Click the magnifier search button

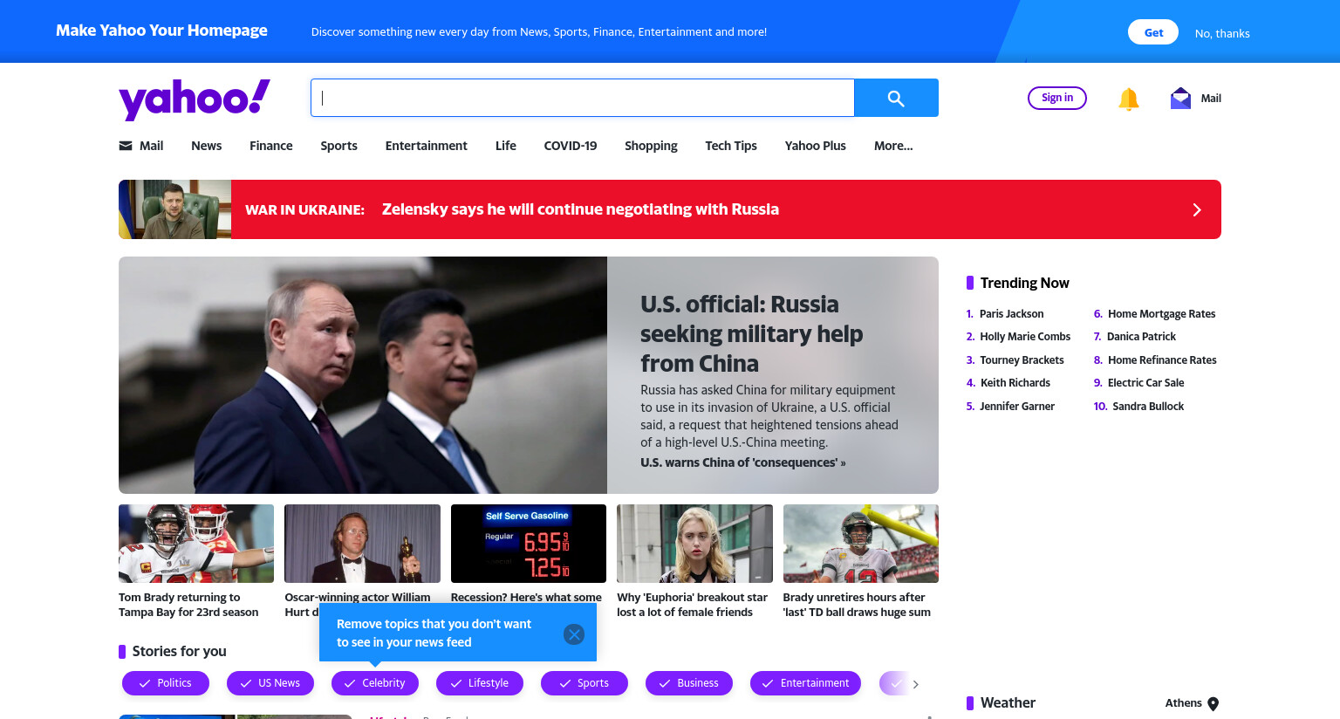pyautogui.click(x=896, y=98)
